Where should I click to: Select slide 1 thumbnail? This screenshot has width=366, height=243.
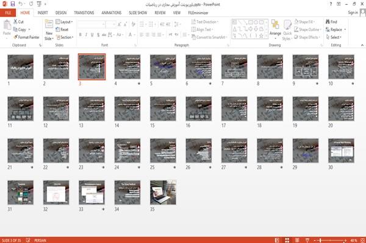pyautogui.click(x=21, y=66)
